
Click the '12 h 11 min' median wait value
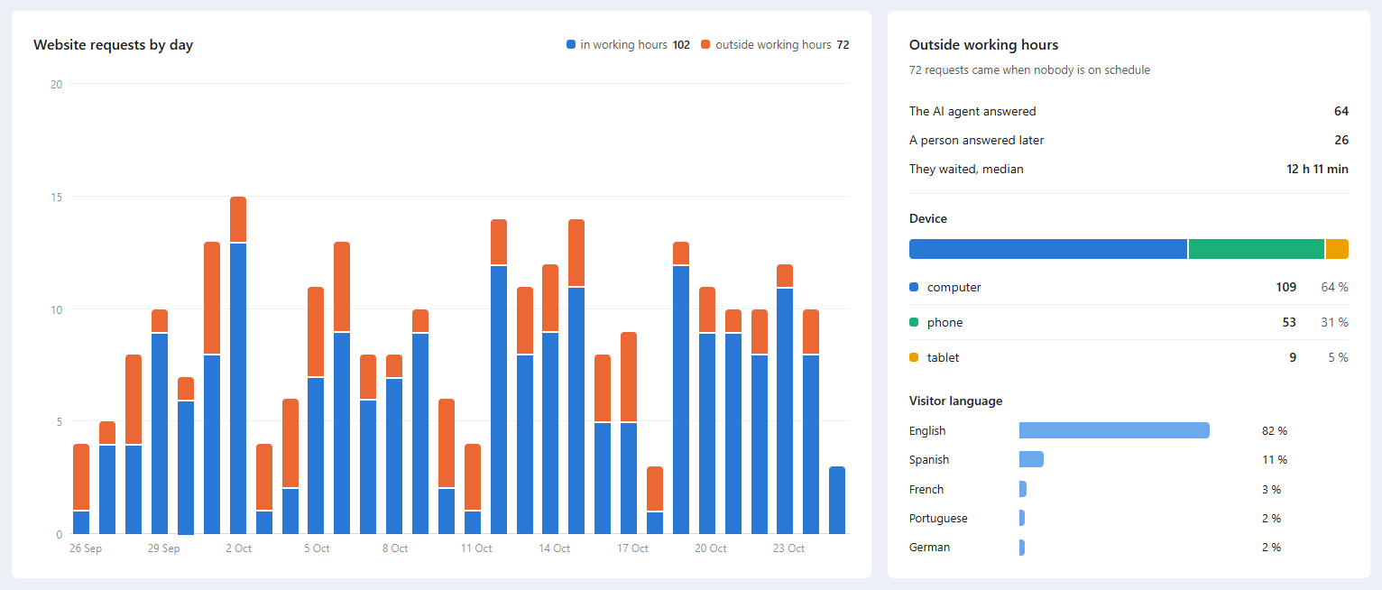click(x=1317, y=169)
